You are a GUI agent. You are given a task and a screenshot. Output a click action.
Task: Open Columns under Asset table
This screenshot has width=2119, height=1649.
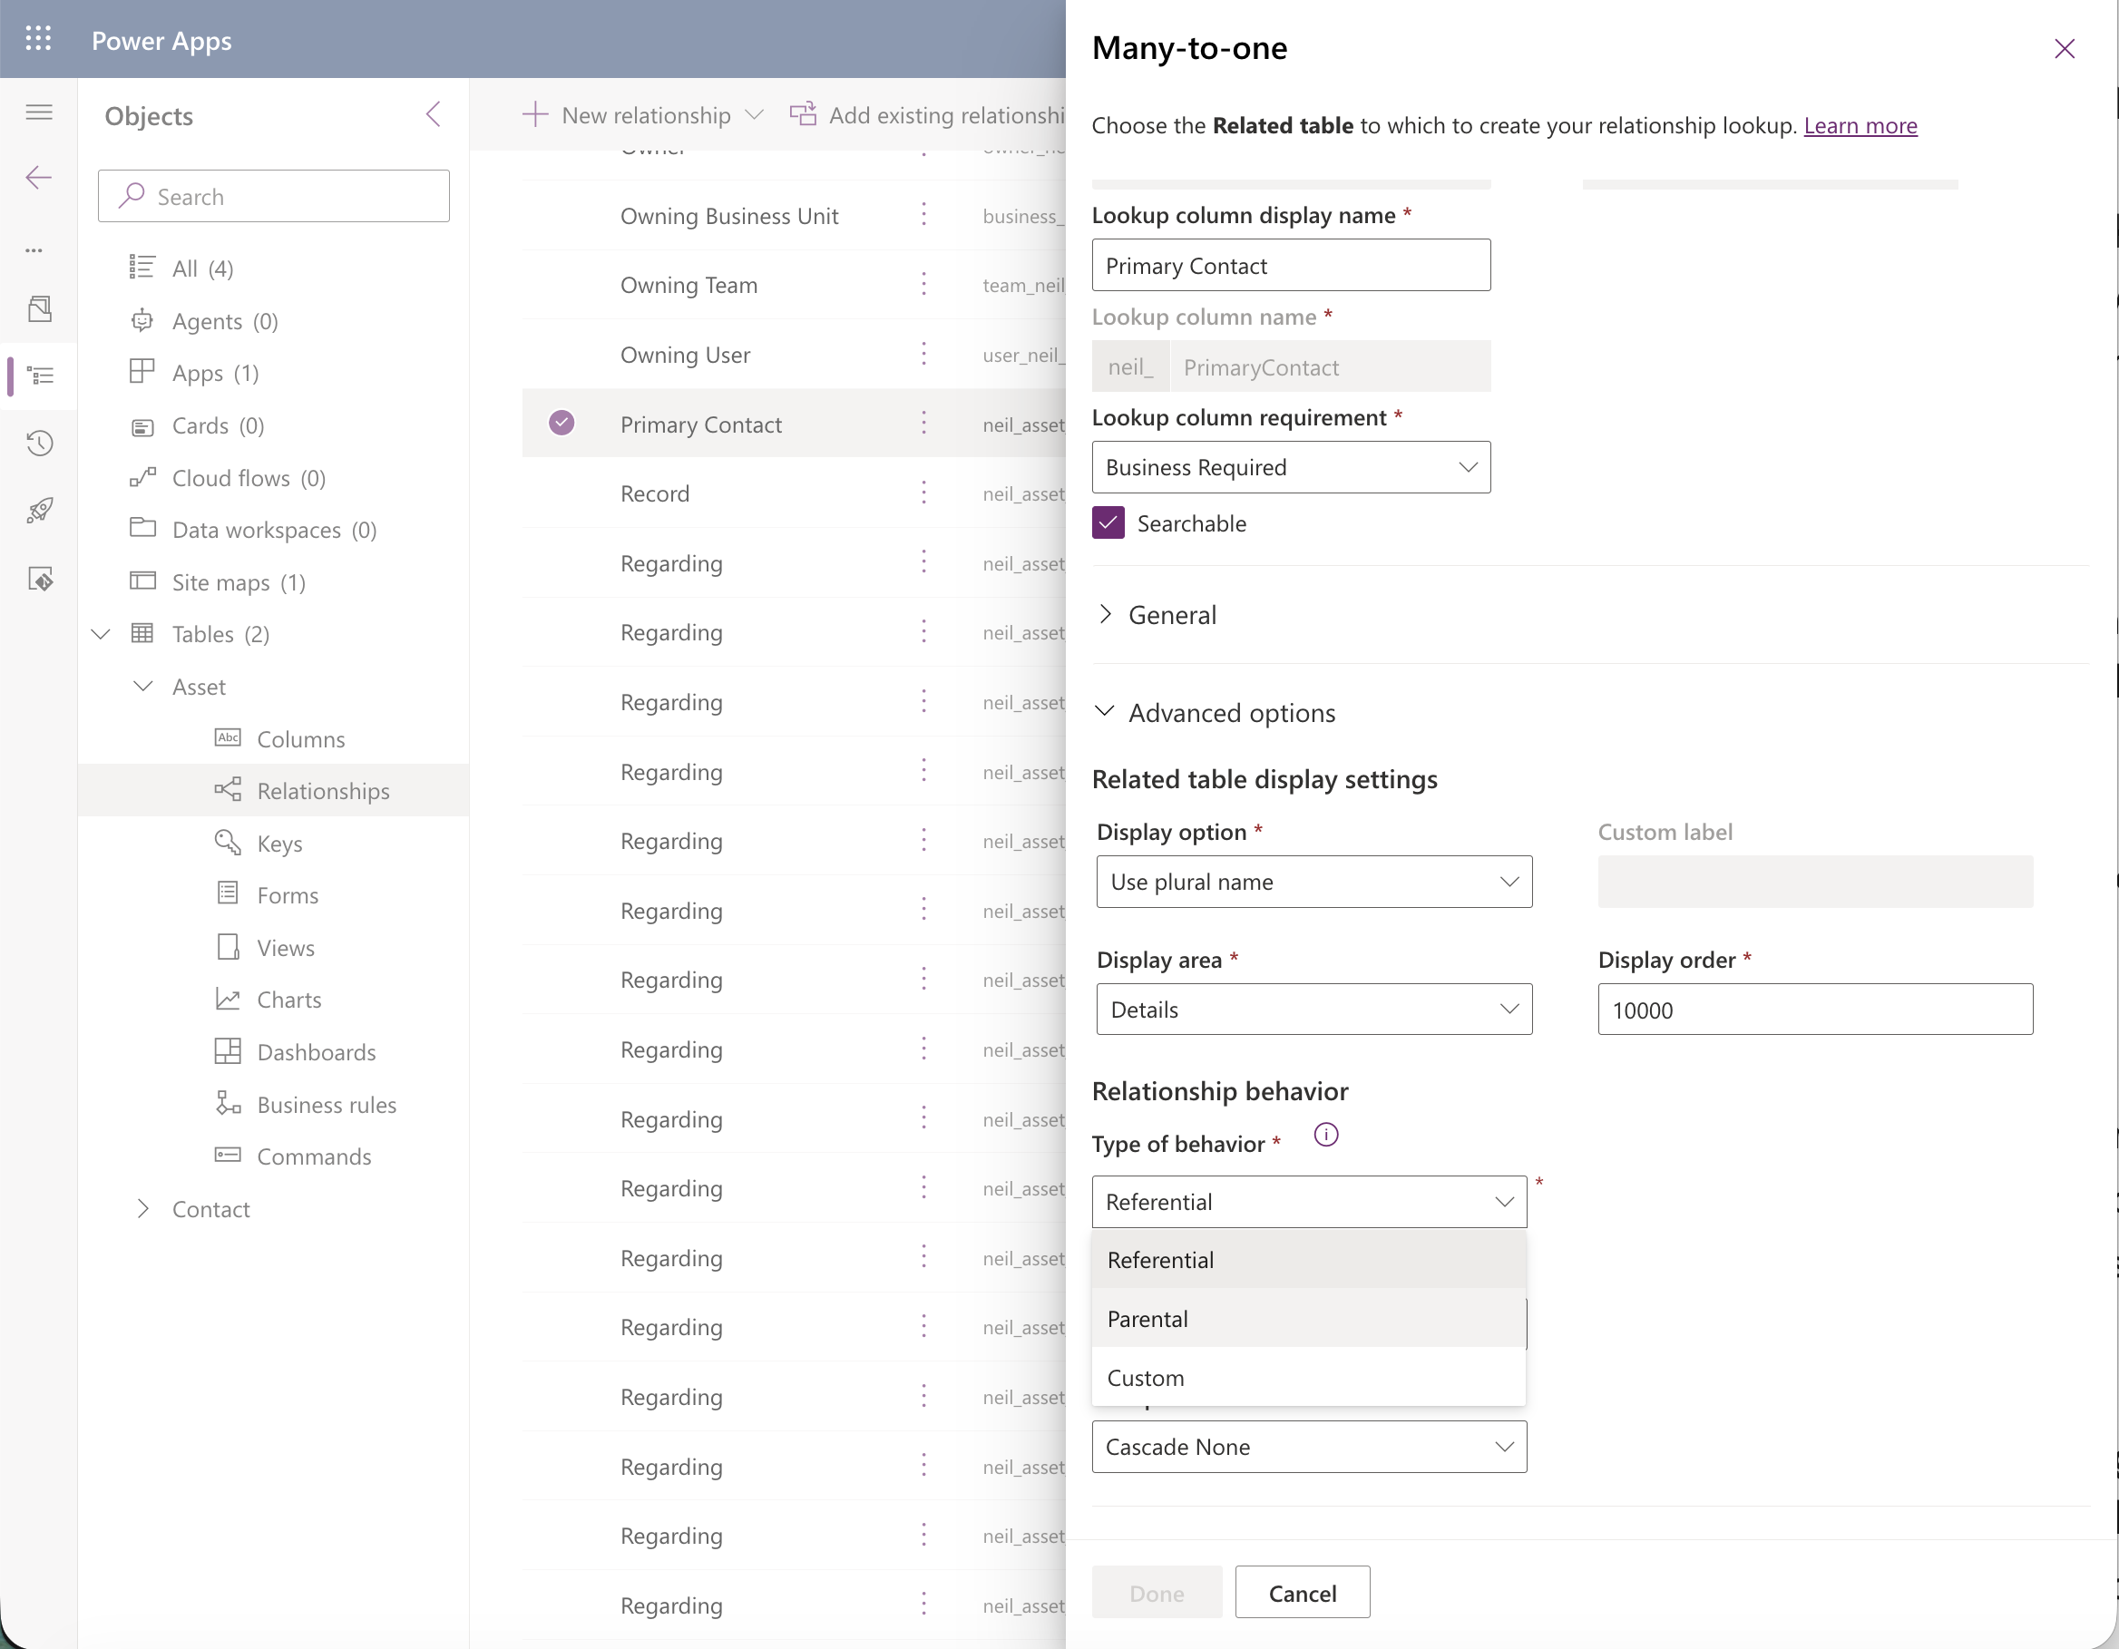point(301,739)
